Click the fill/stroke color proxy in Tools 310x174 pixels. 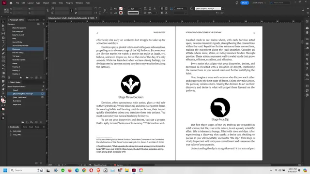(3, 101)
